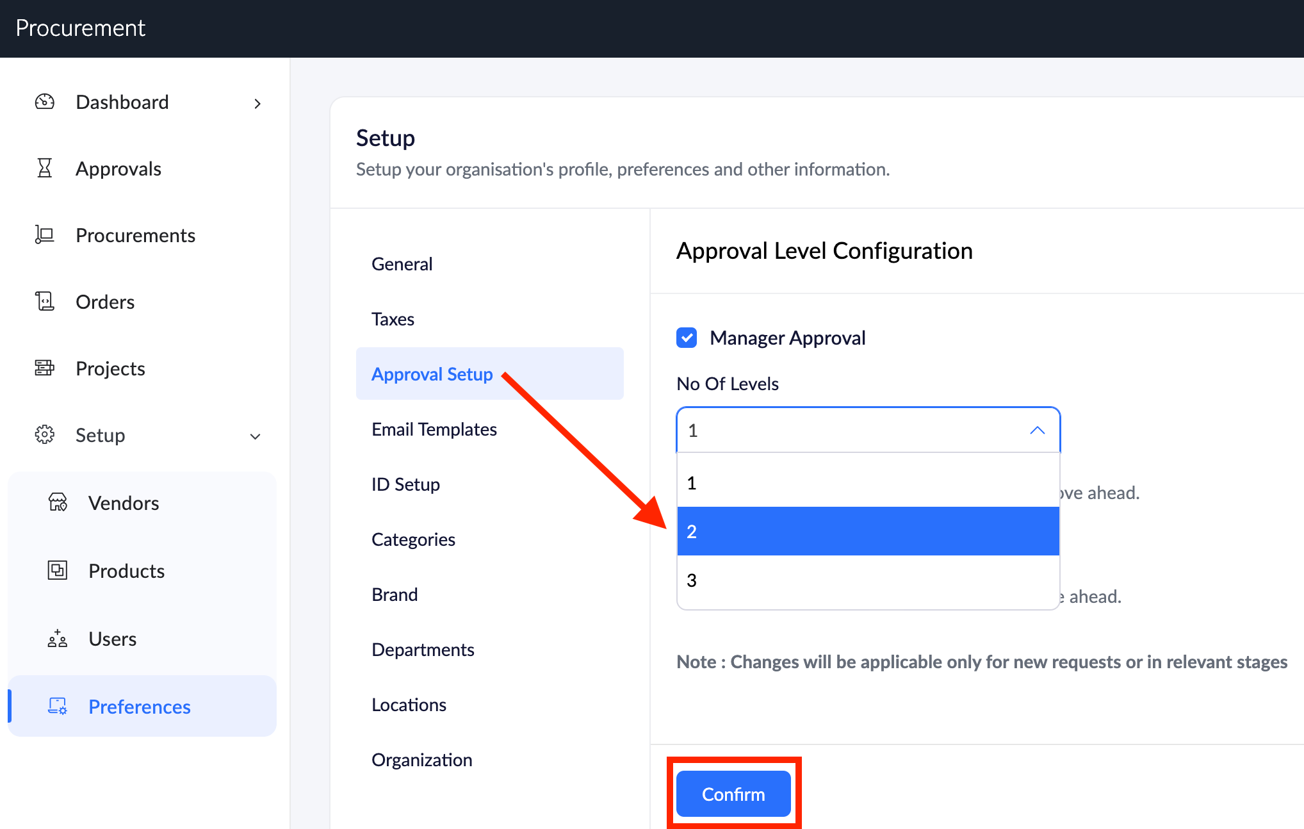Select option 1 in levels list
Image resolution: width=1304 pixels, height=829 pixels.
click(868, 483)
